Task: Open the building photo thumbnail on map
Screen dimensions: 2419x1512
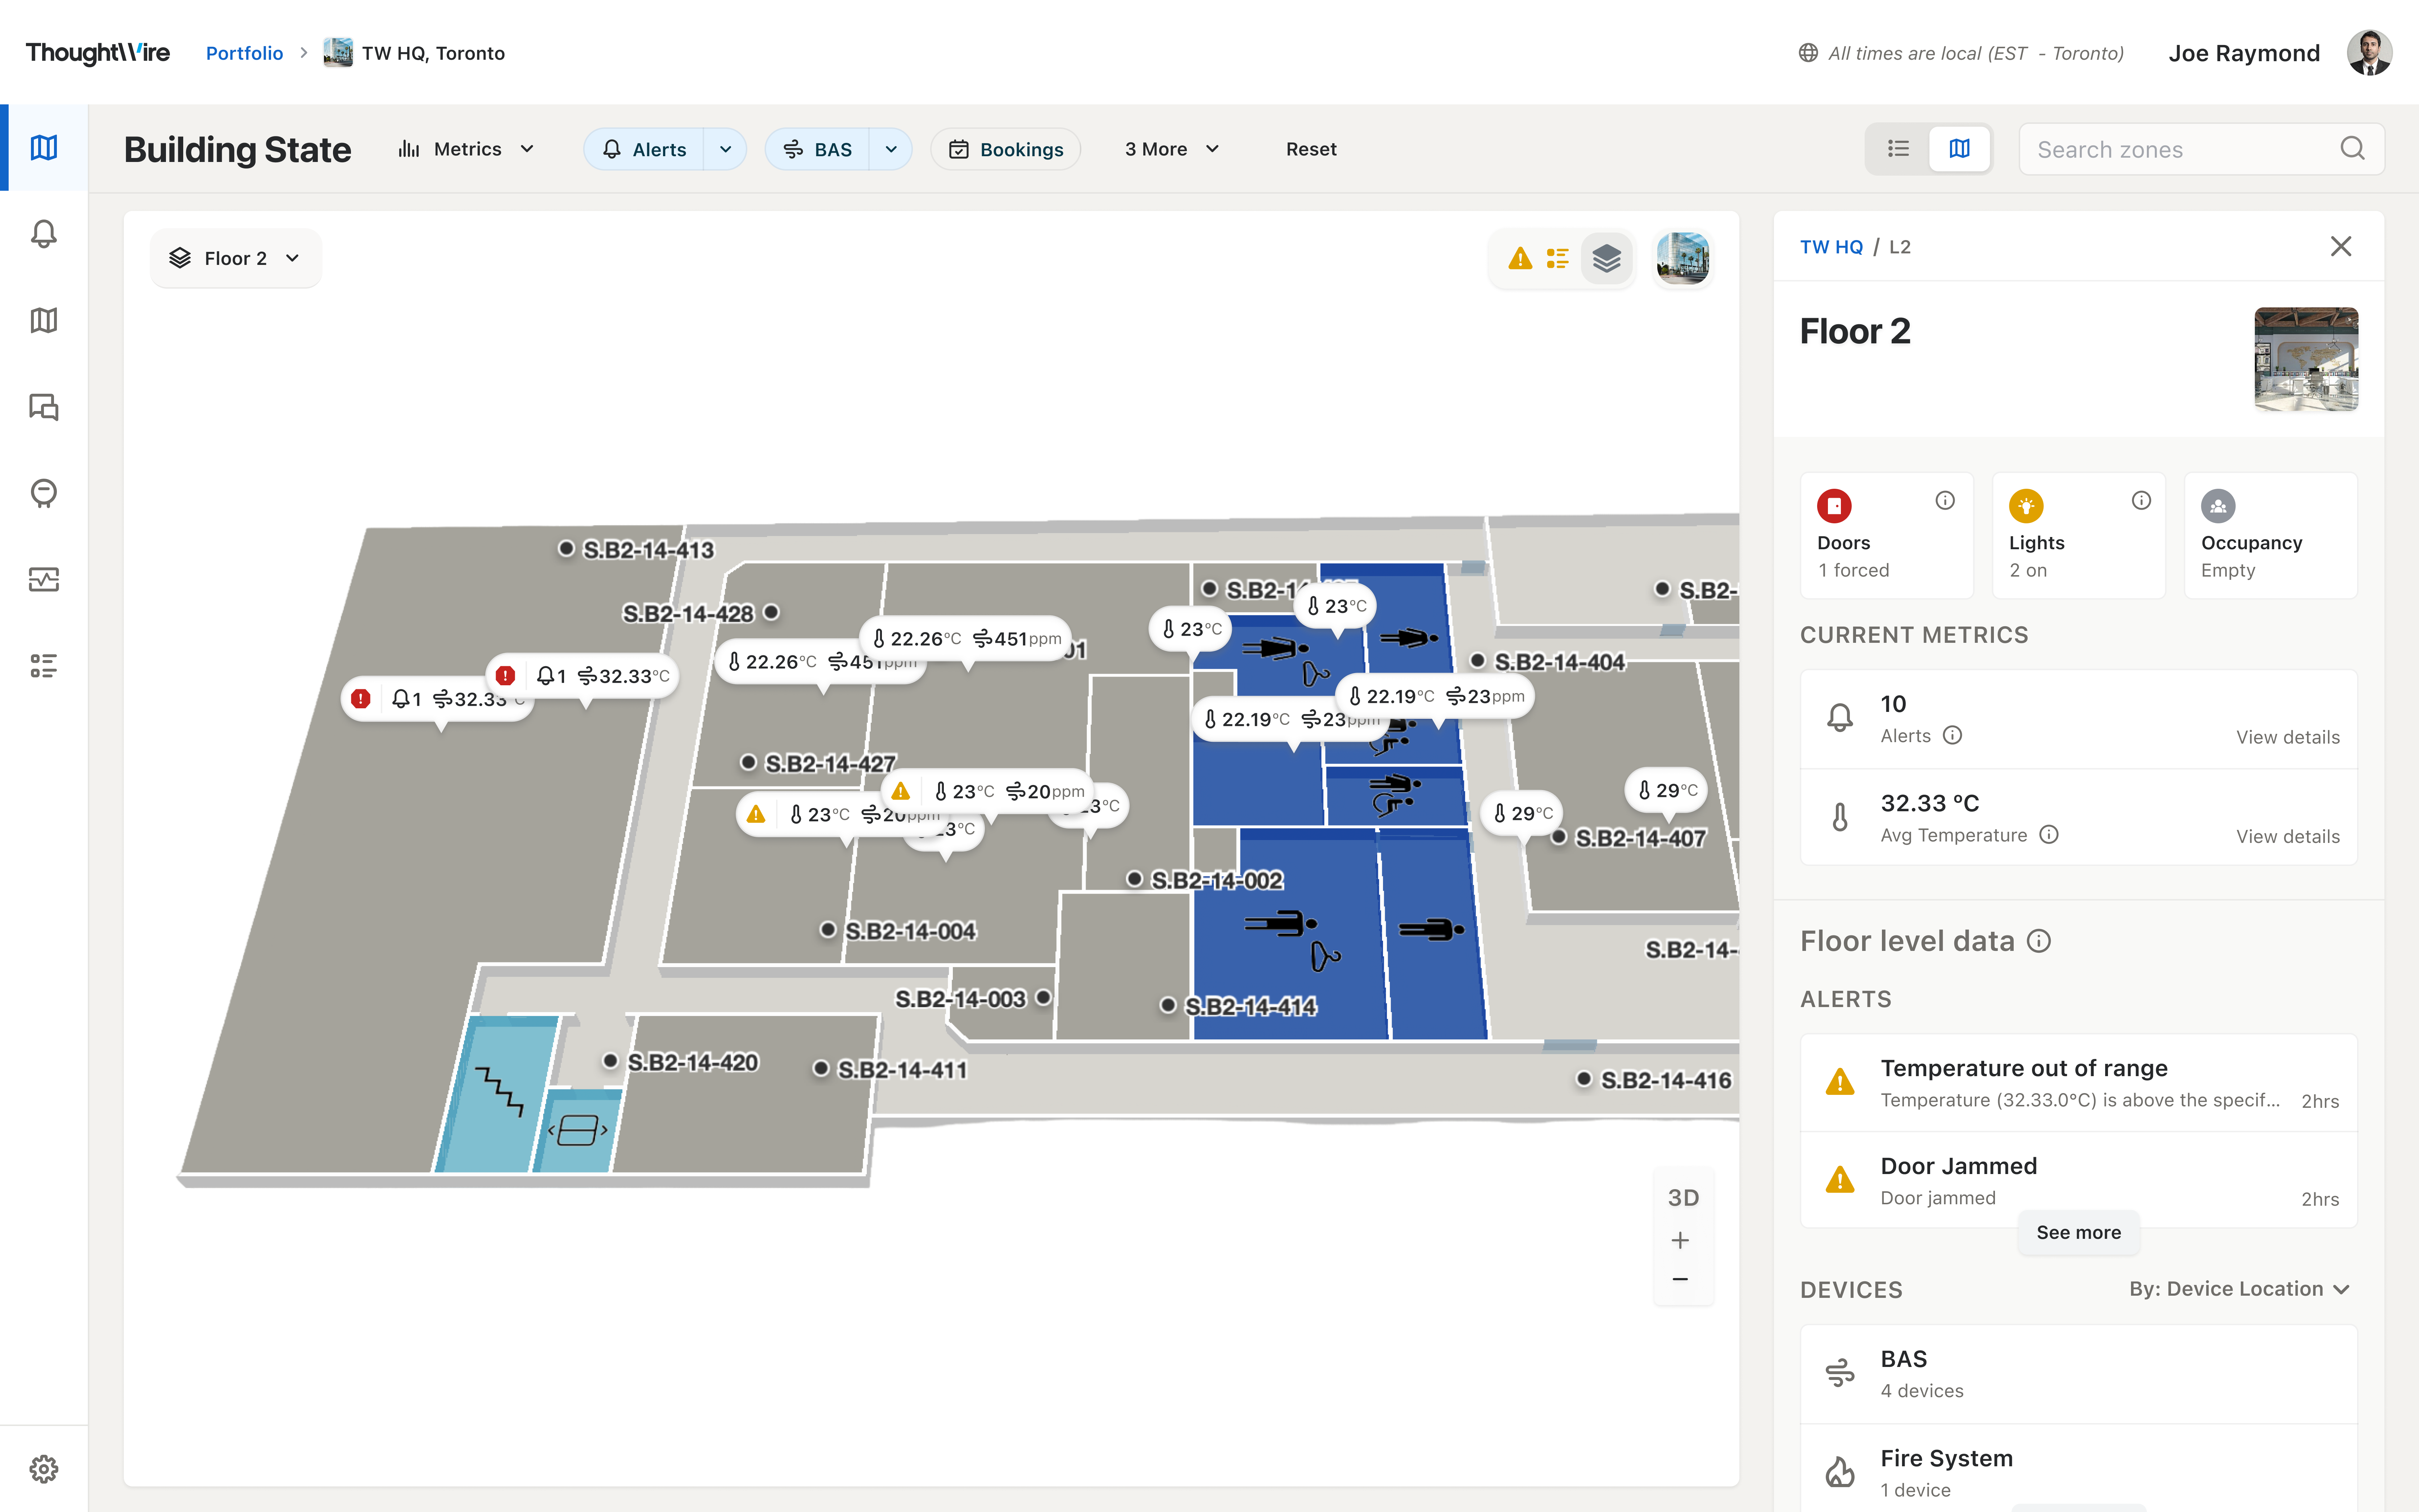Action: point(1683,259)
